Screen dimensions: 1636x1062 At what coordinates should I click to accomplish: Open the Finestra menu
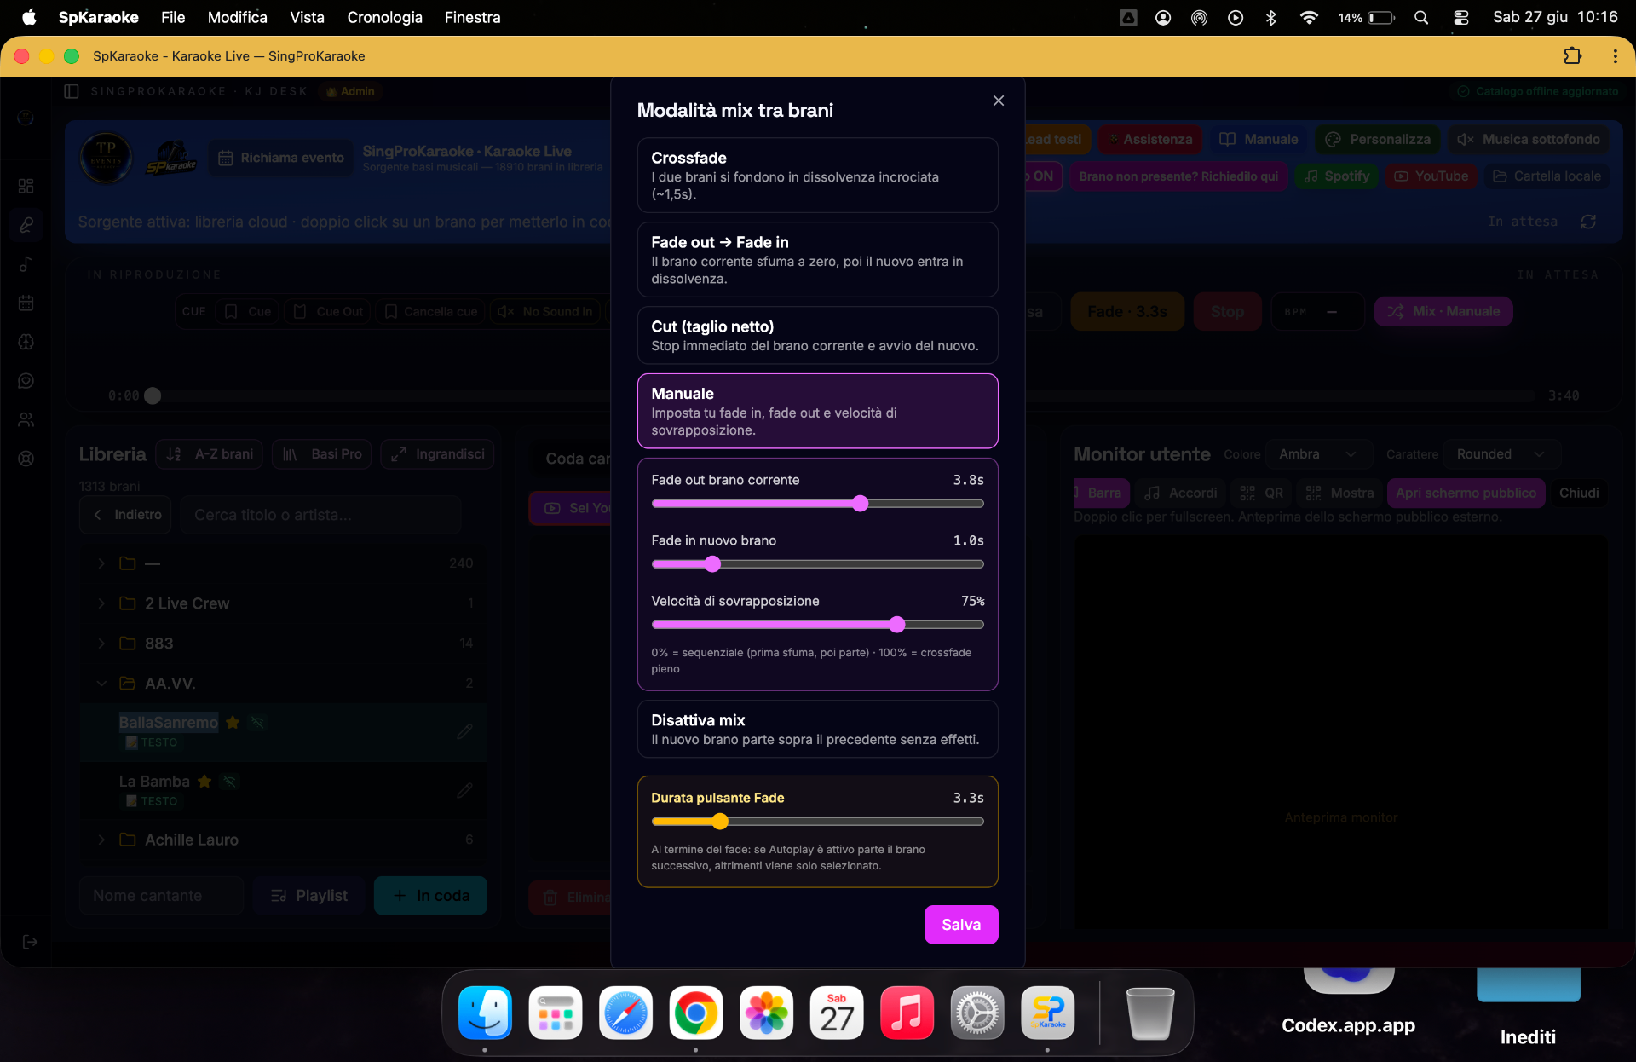(x=472, y=17)
